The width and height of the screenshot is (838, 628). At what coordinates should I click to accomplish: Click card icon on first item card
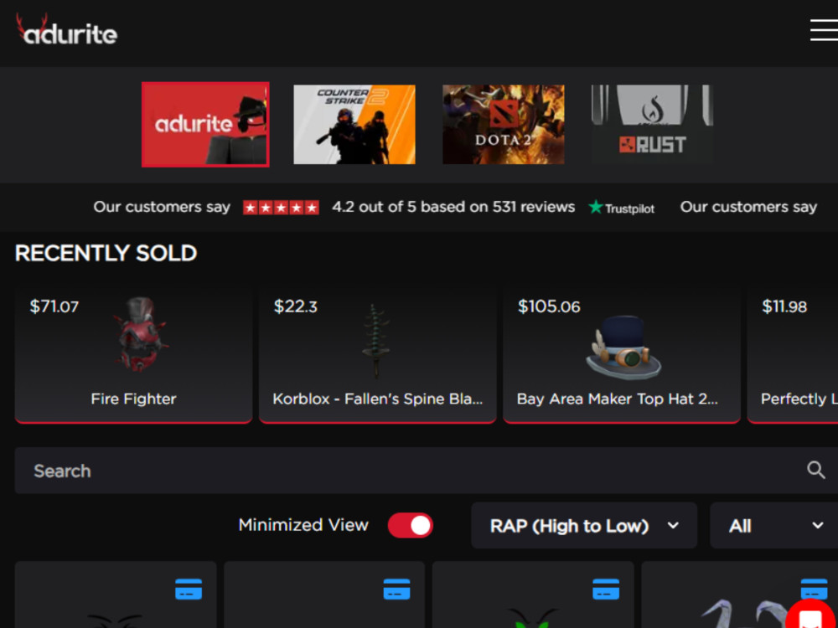coord(189,589)
